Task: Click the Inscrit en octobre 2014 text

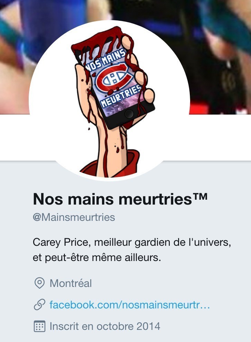Action: coord(105,326)
